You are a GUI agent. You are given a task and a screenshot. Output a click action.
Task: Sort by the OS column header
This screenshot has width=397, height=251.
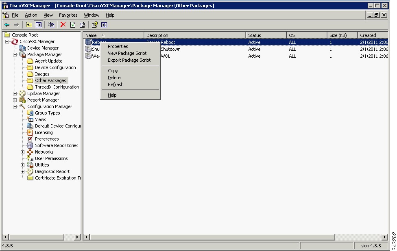coord(307,35)
